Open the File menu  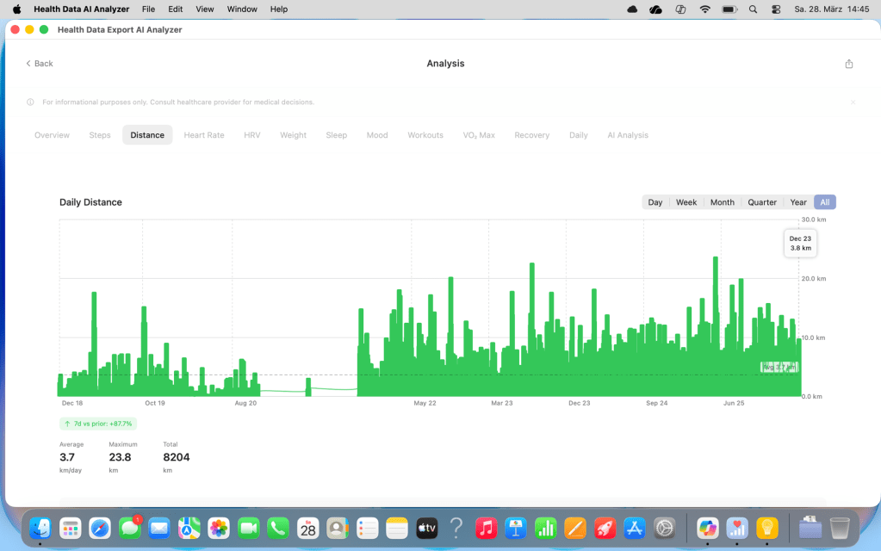tap(148, 9)
